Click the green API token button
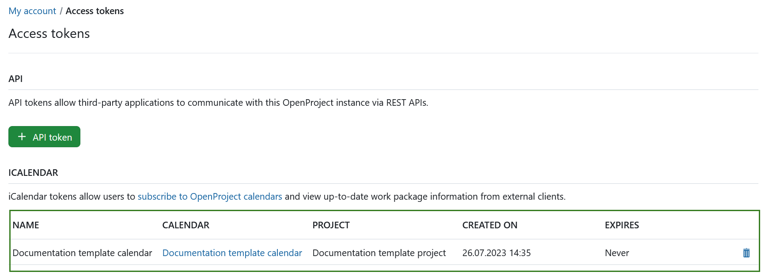The height and width of the screenshot is (279, 765). (44, 137)
